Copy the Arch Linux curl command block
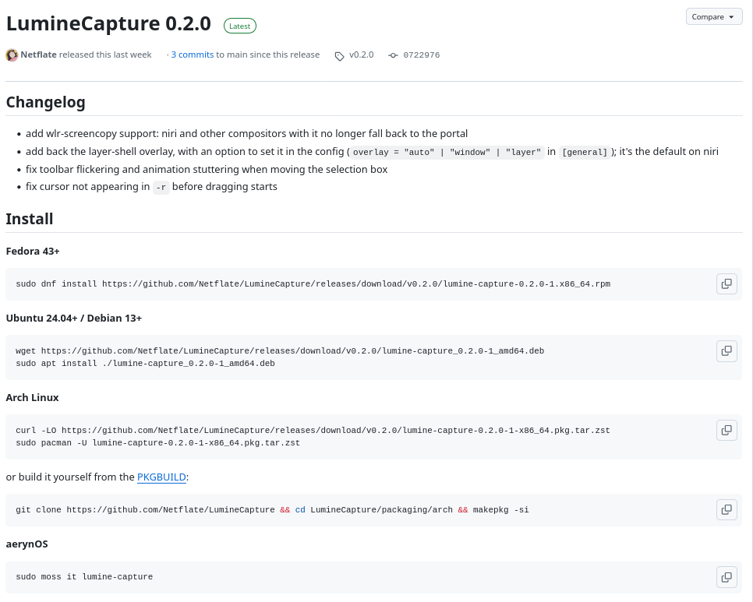The width and height of the screenshot is (753, 602). pyautogui.click(x=726, y=430)
